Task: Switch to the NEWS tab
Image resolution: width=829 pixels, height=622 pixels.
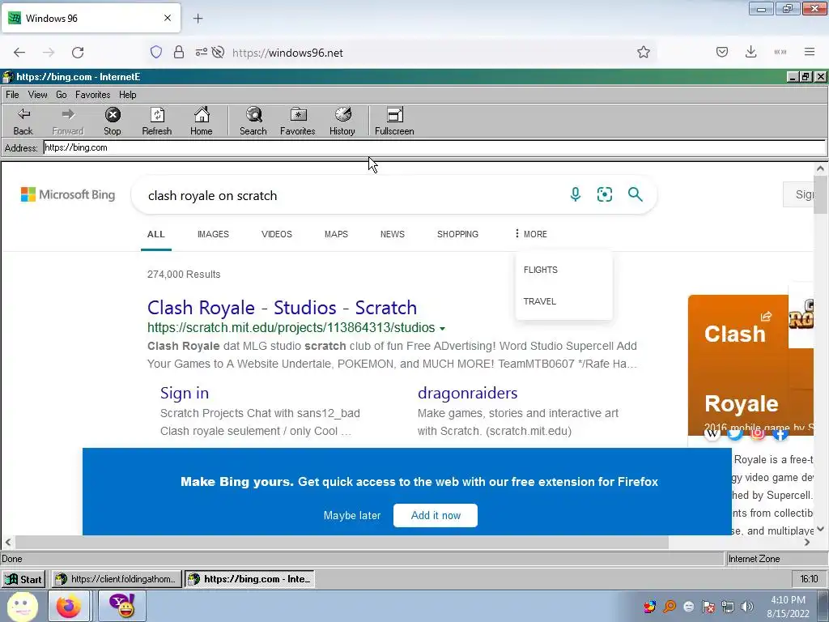Action: [393, 234]
